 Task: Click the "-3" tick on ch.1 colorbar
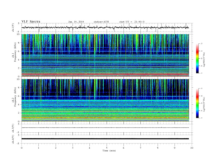coord(201,44)
